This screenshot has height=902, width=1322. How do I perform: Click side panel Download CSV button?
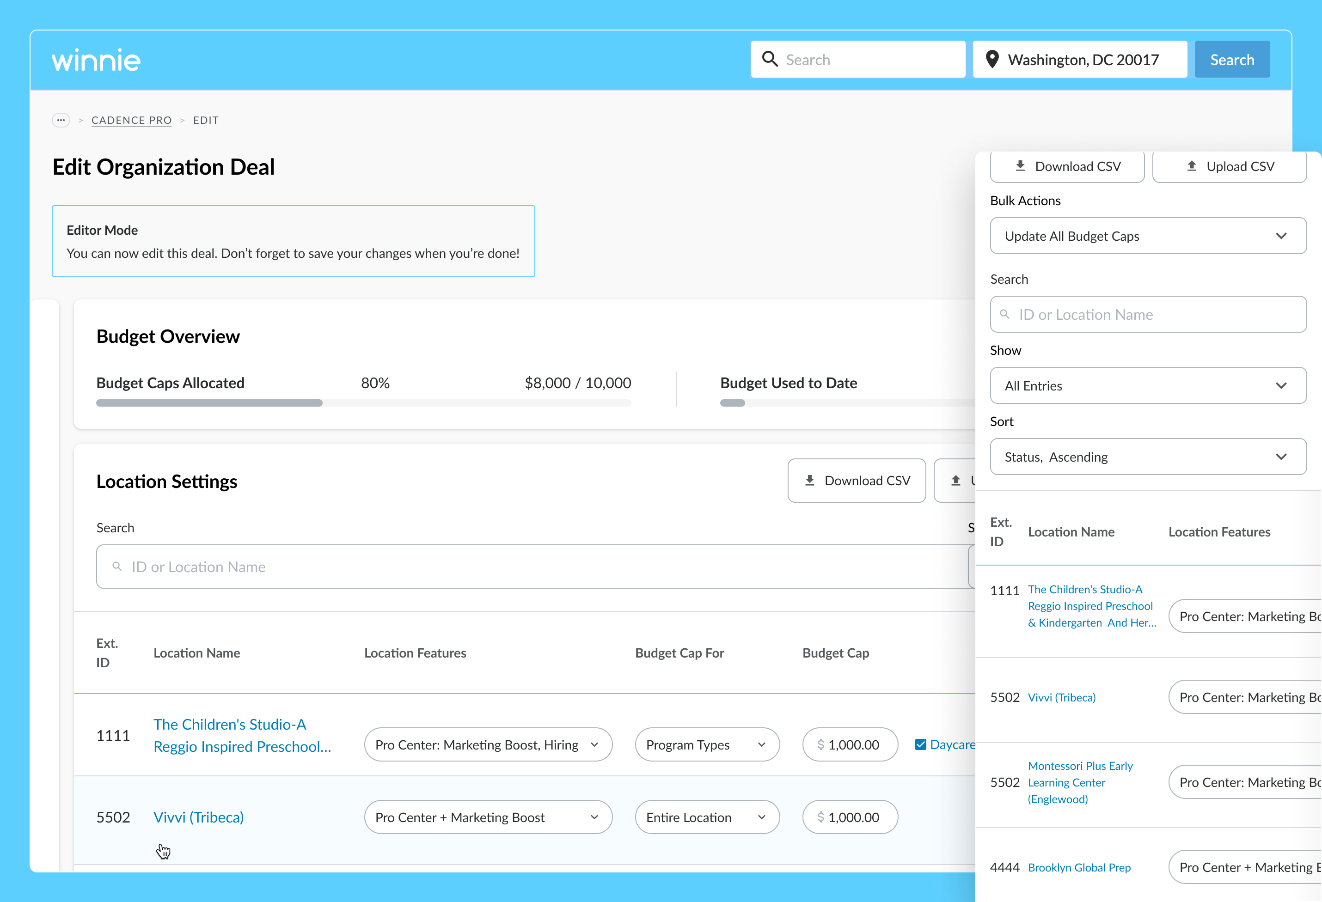tap(1067, 167)
